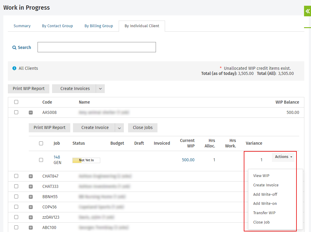This screenshot has width=311, height=232.
Task: Open the Create Invoice dropdown arrow for AAS008
Action: pos(119,128)
